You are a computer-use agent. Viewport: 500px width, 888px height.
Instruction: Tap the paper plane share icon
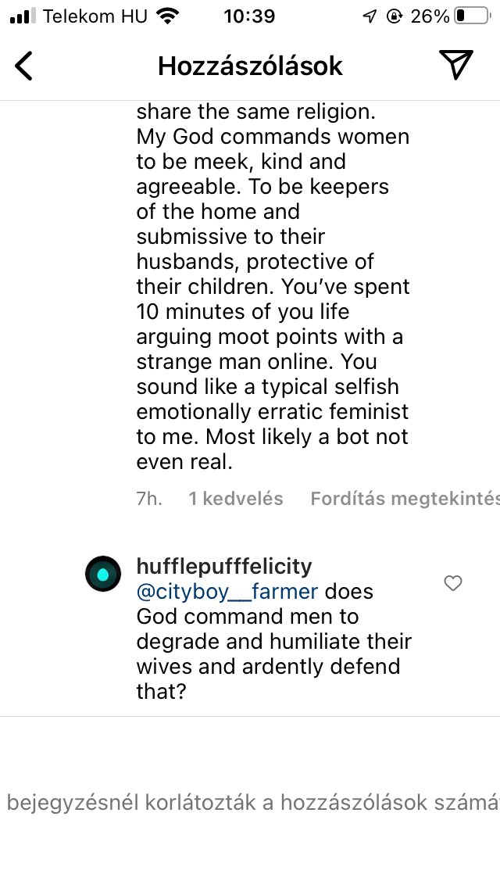(455, 66)
